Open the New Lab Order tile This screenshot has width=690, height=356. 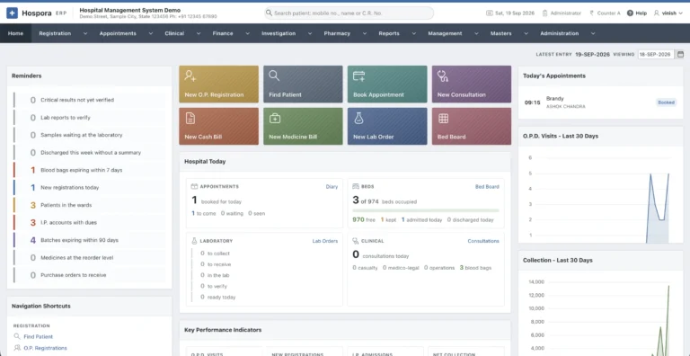pyautogui.click(x=387, y=126)
